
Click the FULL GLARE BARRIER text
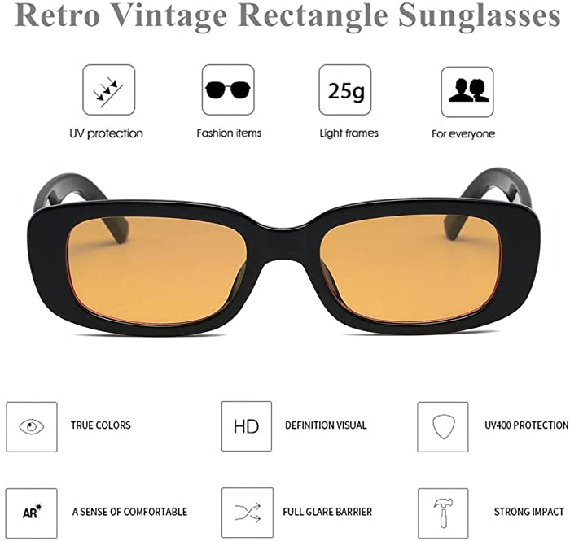click(x=327, y=512)
